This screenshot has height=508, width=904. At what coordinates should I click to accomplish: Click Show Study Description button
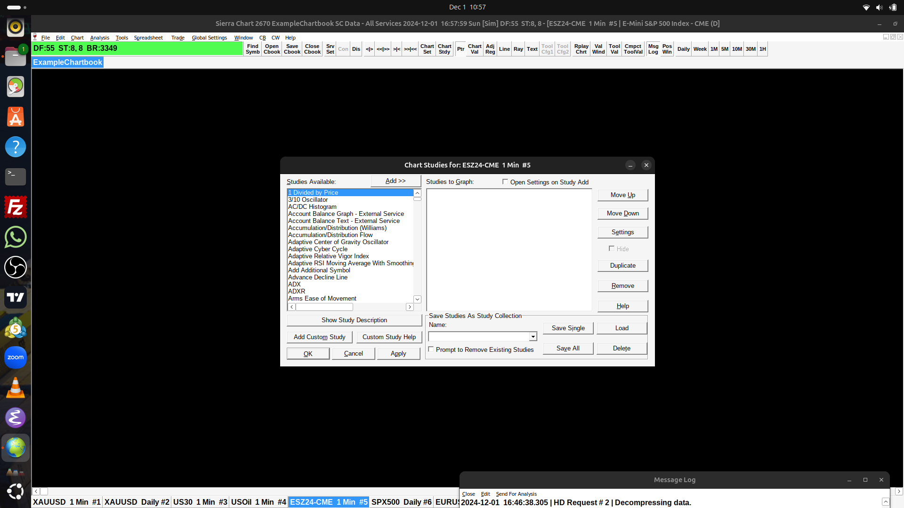[x=354, y=320]
